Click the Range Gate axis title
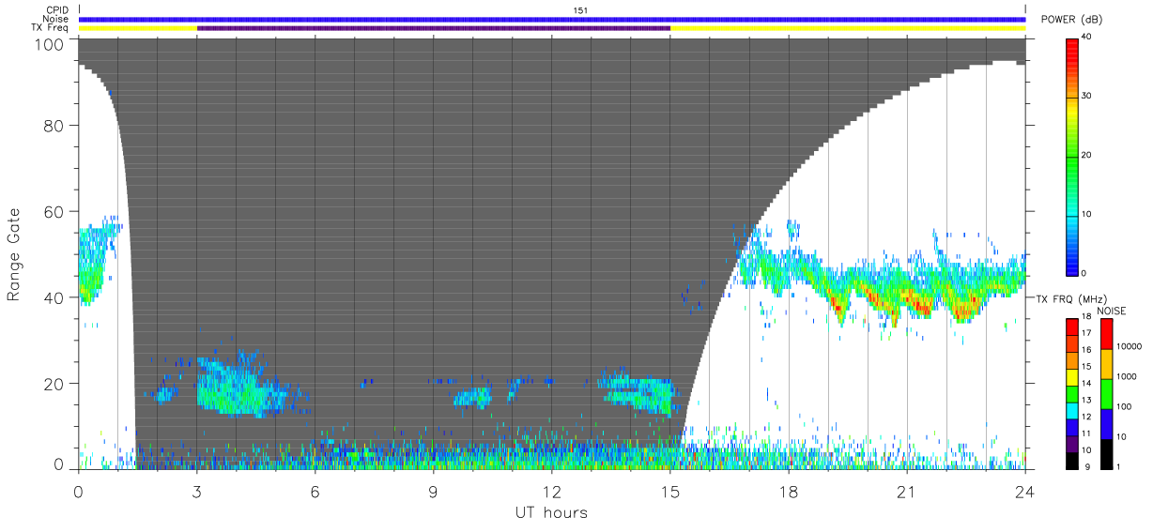 pos(15,255)
